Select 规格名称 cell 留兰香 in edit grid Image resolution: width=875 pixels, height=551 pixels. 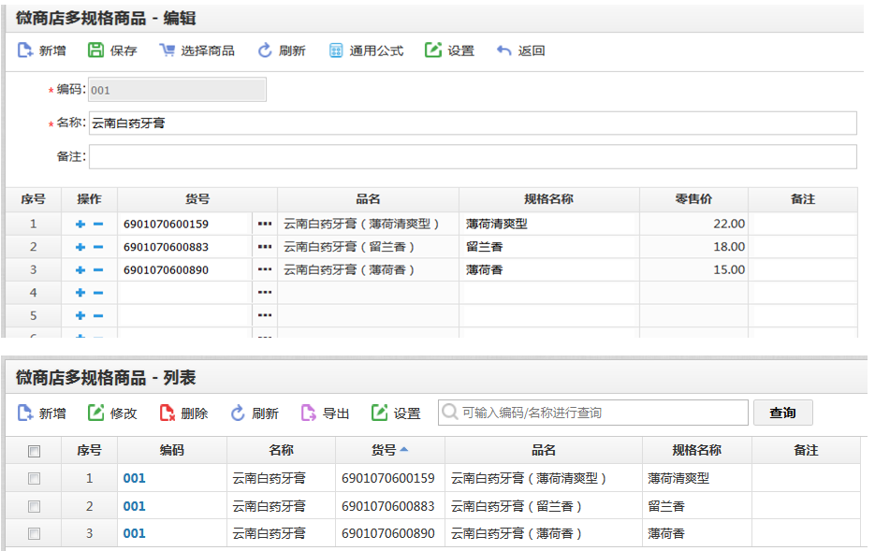(x=549, y=247)
